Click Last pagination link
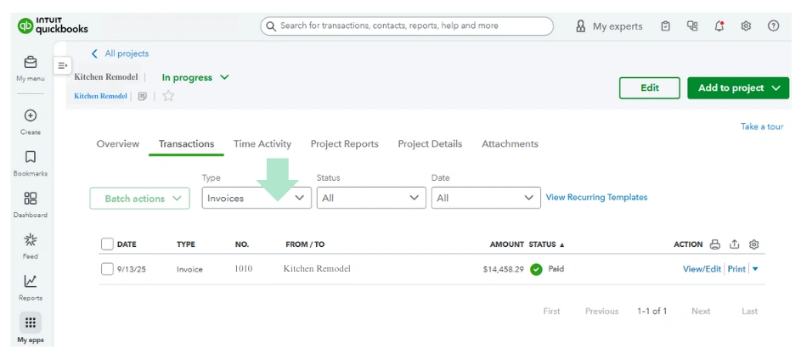 pyautogui.click(x=749, y=311)
